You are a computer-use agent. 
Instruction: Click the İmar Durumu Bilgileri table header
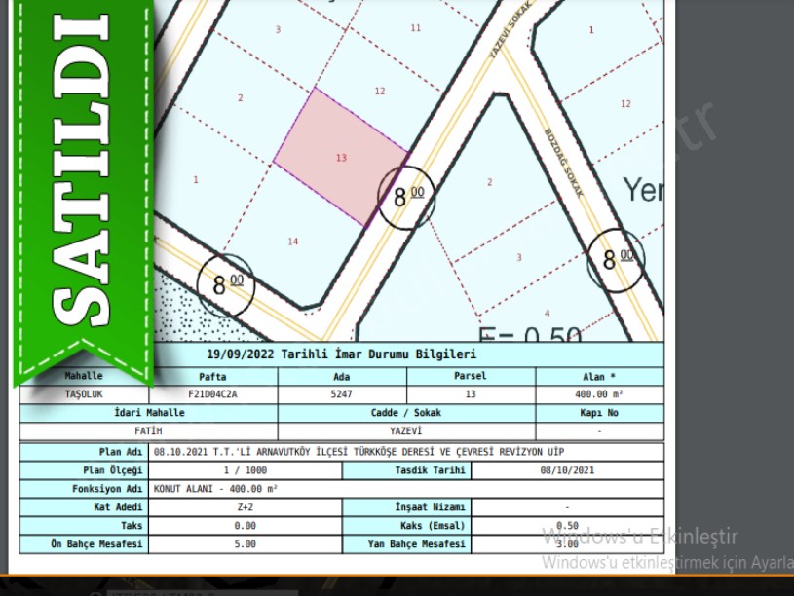pos(342,354)
